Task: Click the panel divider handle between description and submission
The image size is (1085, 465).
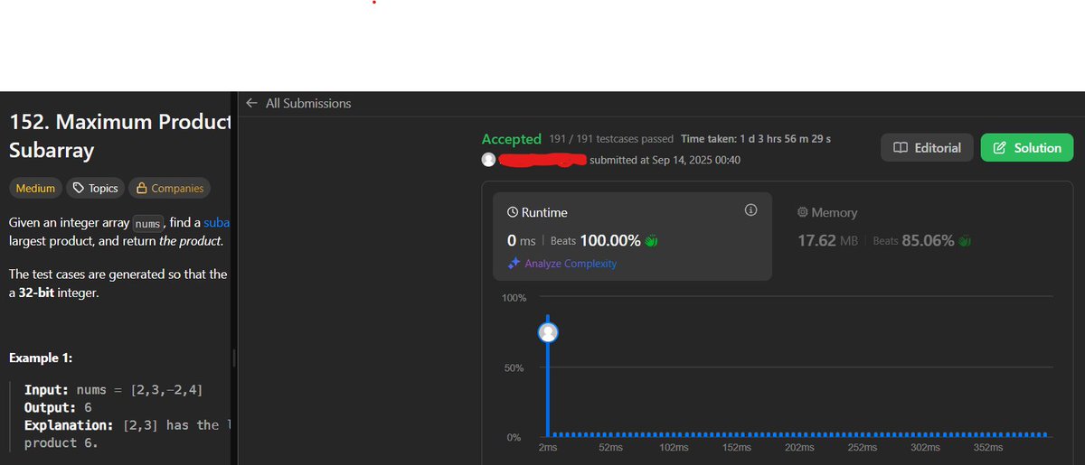Action: pyautogui.click(x=235, y=358)
